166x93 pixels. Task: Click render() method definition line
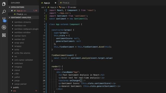[x=57, y=67]
